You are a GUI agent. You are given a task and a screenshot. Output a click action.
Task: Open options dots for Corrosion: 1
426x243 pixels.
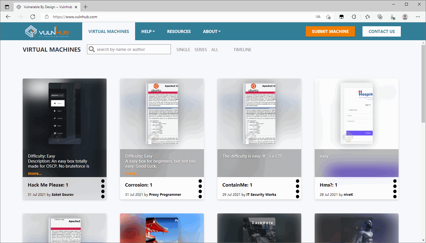(x=200, y=189)
